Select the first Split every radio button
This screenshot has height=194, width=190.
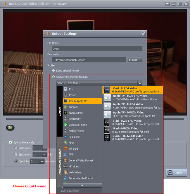(16, 148)
